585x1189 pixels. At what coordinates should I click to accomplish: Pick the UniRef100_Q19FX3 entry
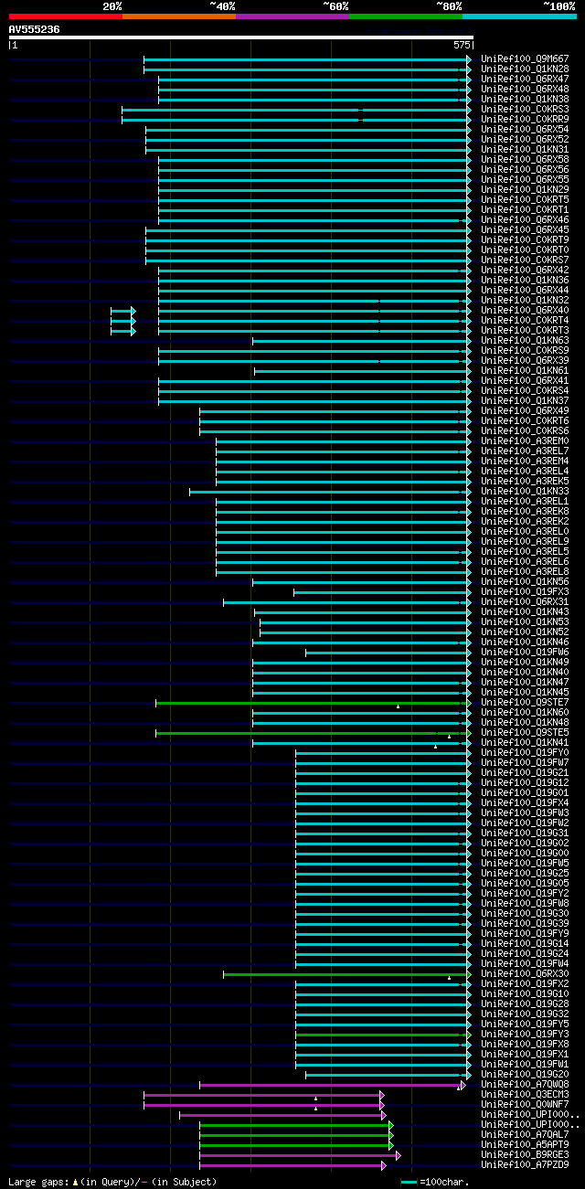click(525, 592)
